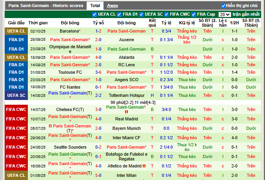Toggle the Hiển thị ghi chú checkbox
Image resolution: width=265 pixels, height=180 pixels.
tap(223, 6)
